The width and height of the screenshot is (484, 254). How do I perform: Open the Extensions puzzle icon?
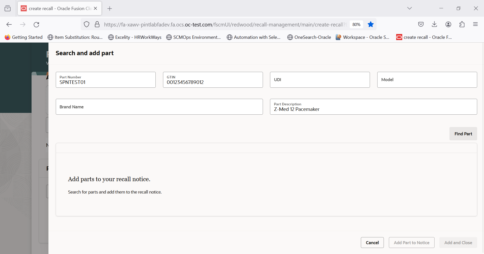pyautogui.click(x=462, y=24)
